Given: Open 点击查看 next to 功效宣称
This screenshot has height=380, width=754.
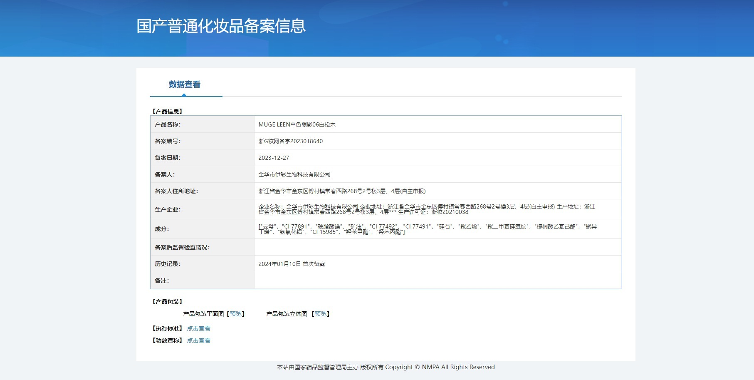Looking at the screenshot, I should click(198, 340).
